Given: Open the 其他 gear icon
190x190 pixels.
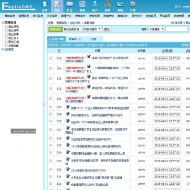Looking at the screenshot, I should click(133, 6).
